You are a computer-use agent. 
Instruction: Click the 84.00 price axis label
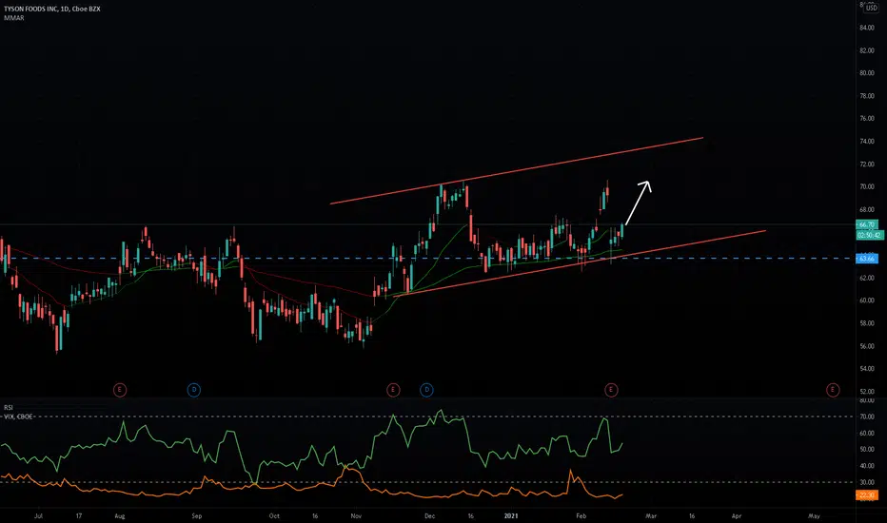(x=867, y=28)
